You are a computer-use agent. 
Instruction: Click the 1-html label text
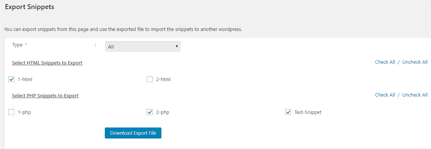(25, 80)
